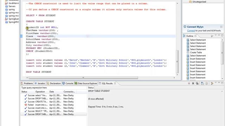
Task: Click terminate icon in SQL Results toolbar
Action: point(189,83)
